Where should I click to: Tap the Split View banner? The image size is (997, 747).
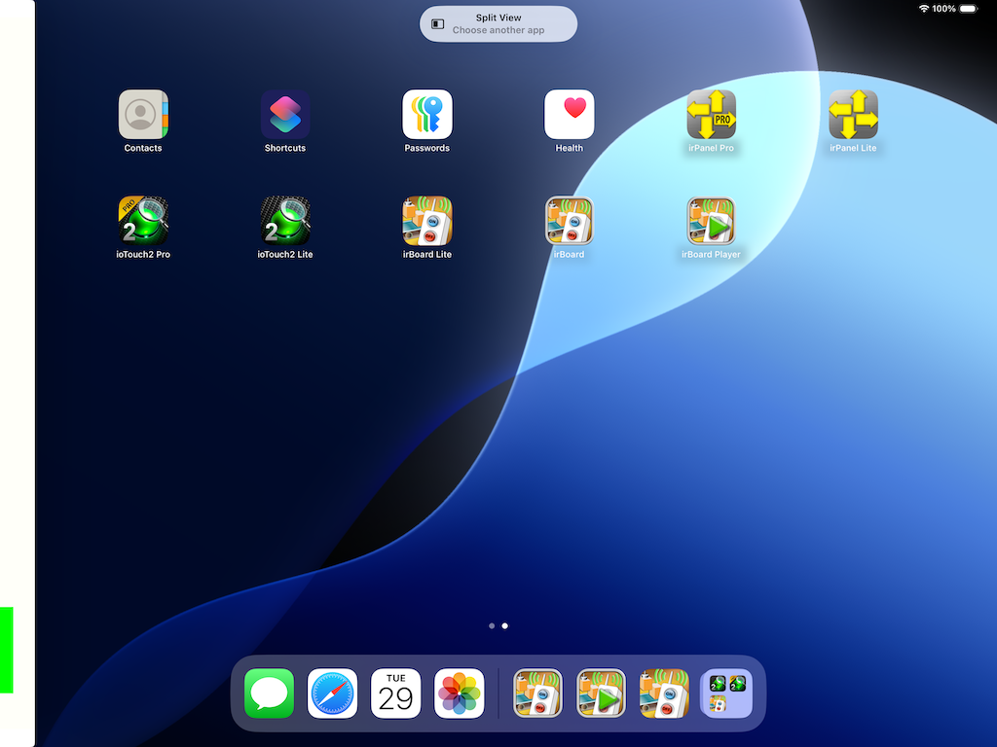point(498,24)
